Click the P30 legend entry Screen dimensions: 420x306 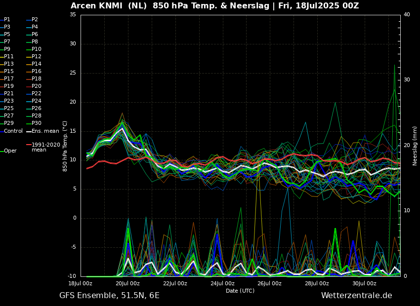[x=37, y=123]
